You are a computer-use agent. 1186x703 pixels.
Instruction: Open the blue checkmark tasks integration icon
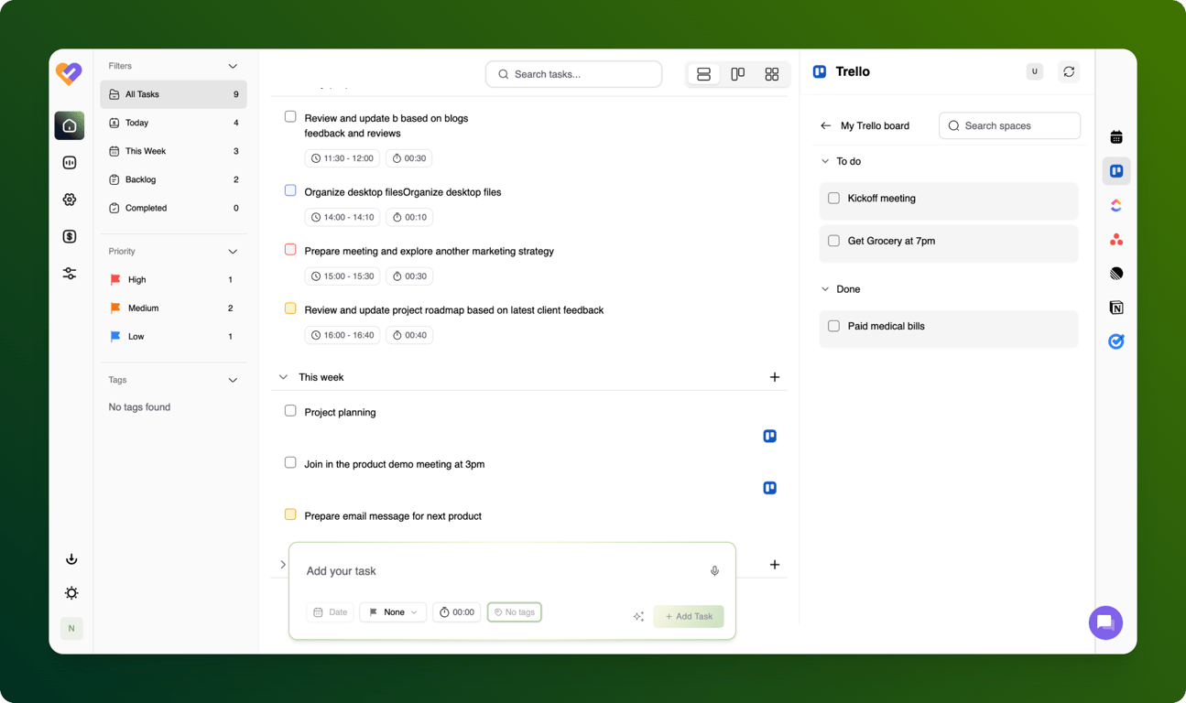(1116, 341)
